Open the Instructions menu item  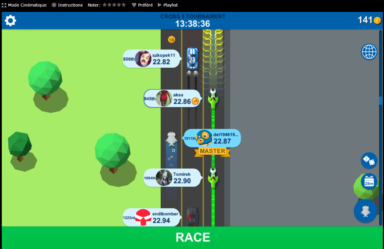(67, 5)
